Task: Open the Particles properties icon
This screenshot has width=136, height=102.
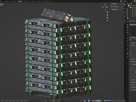Action: tap(127, 43)
